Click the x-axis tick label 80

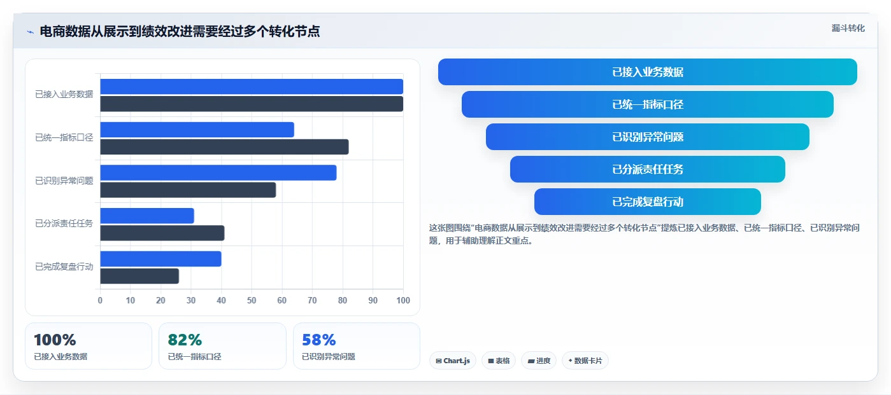pyautogui.click(x=343, y=300)
